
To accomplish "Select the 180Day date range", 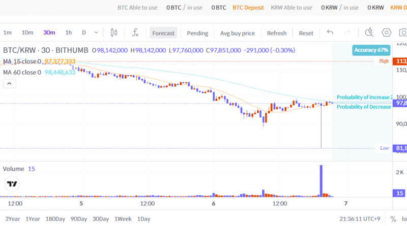I will [55, 219].
